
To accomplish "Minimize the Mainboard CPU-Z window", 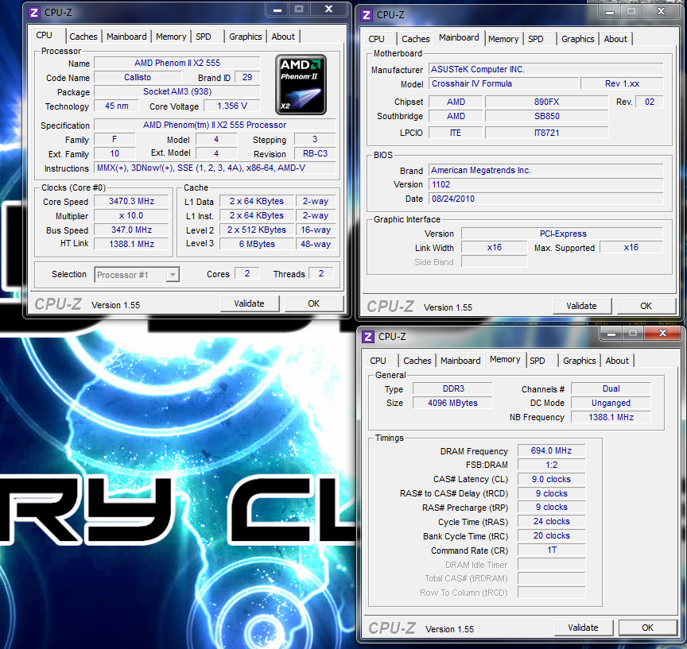I will click(x=610, y=12).
